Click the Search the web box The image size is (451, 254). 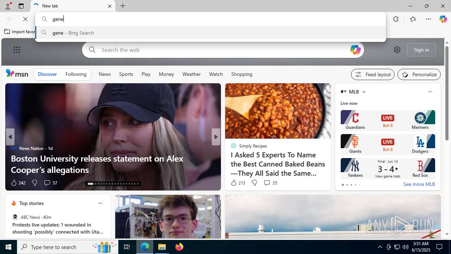tap(223, 50)
